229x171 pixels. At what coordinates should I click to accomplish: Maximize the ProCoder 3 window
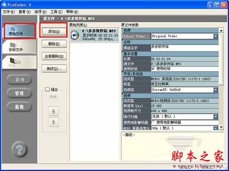(x=217, y=5)
